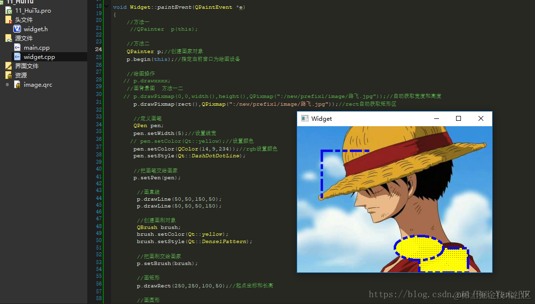This screenshot has height=304, width=535.
Task: Click the Widget window title text
Action: [x=322, y=119]
